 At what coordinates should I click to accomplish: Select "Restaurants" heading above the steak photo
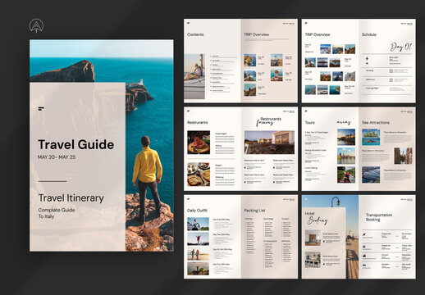[198, 122]
